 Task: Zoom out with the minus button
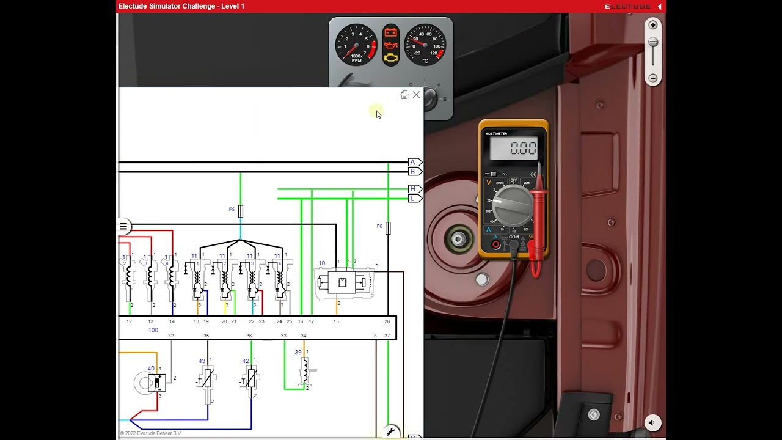pyautogui.click(x=653, y=78)
